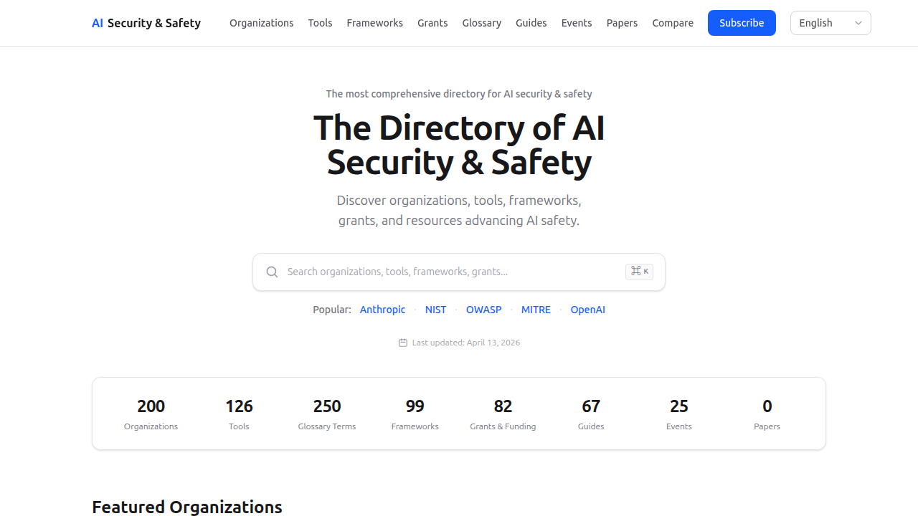Click the Last updated: April 13, 2026 text
This screenshot has height=516, width=918.
click(x=466, y=343)
